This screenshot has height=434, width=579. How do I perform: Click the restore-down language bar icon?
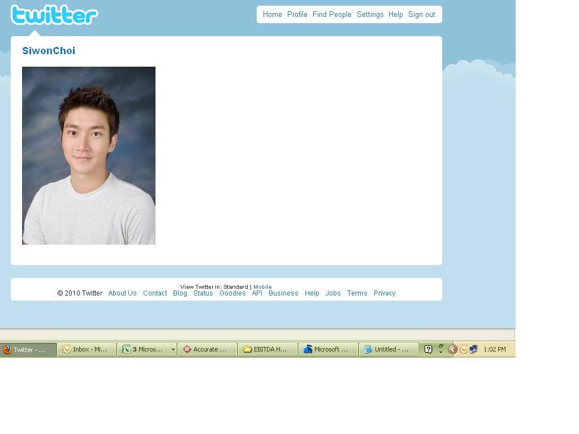tap(441, 346)
